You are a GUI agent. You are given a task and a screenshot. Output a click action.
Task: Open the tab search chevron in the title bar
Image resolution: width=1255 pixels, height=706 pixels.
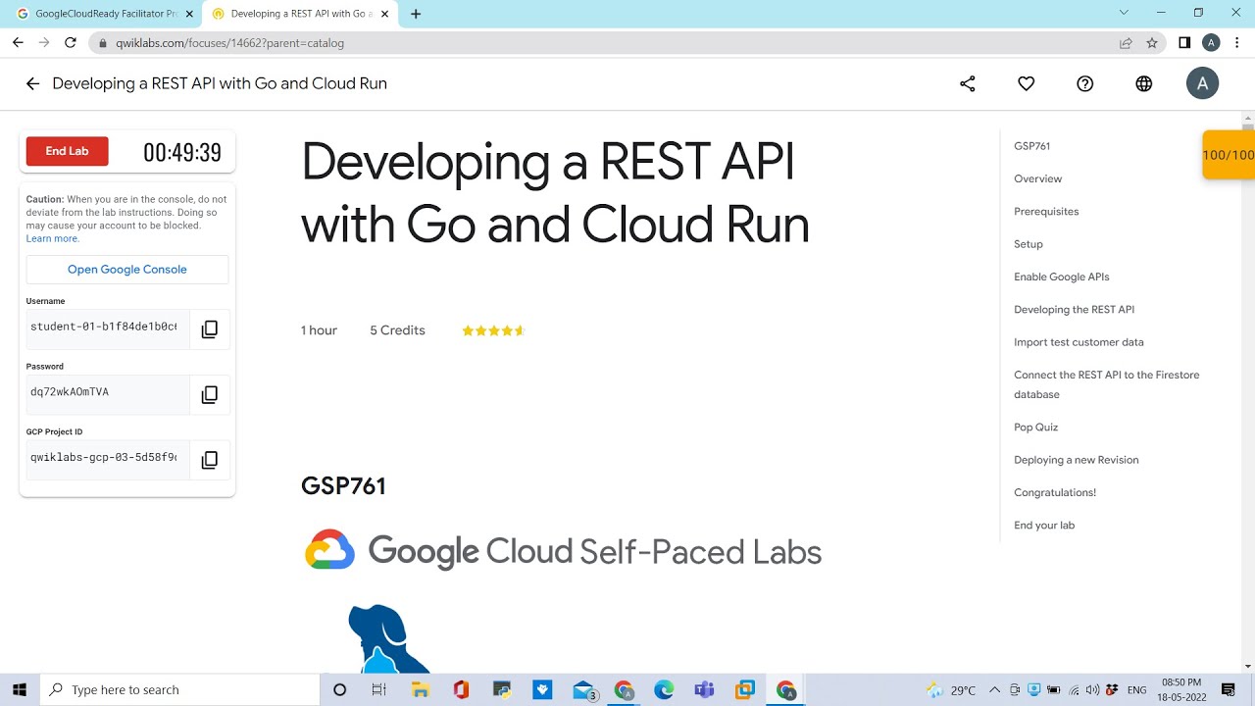1124,13
